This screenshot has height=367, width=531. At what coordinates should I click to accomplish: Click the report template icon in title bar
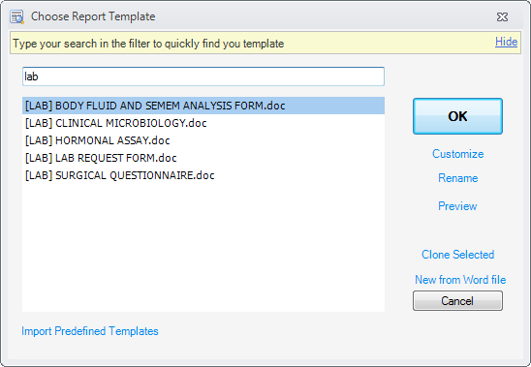pos(16,16)
